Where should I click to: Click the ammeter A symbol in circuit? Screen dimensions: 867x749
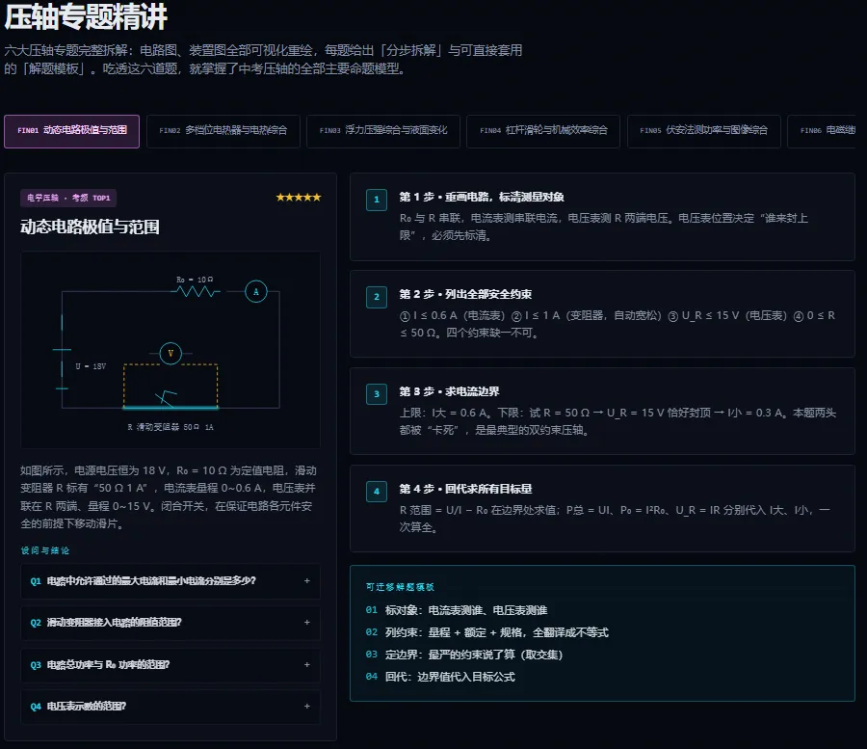tap(256, 291)
